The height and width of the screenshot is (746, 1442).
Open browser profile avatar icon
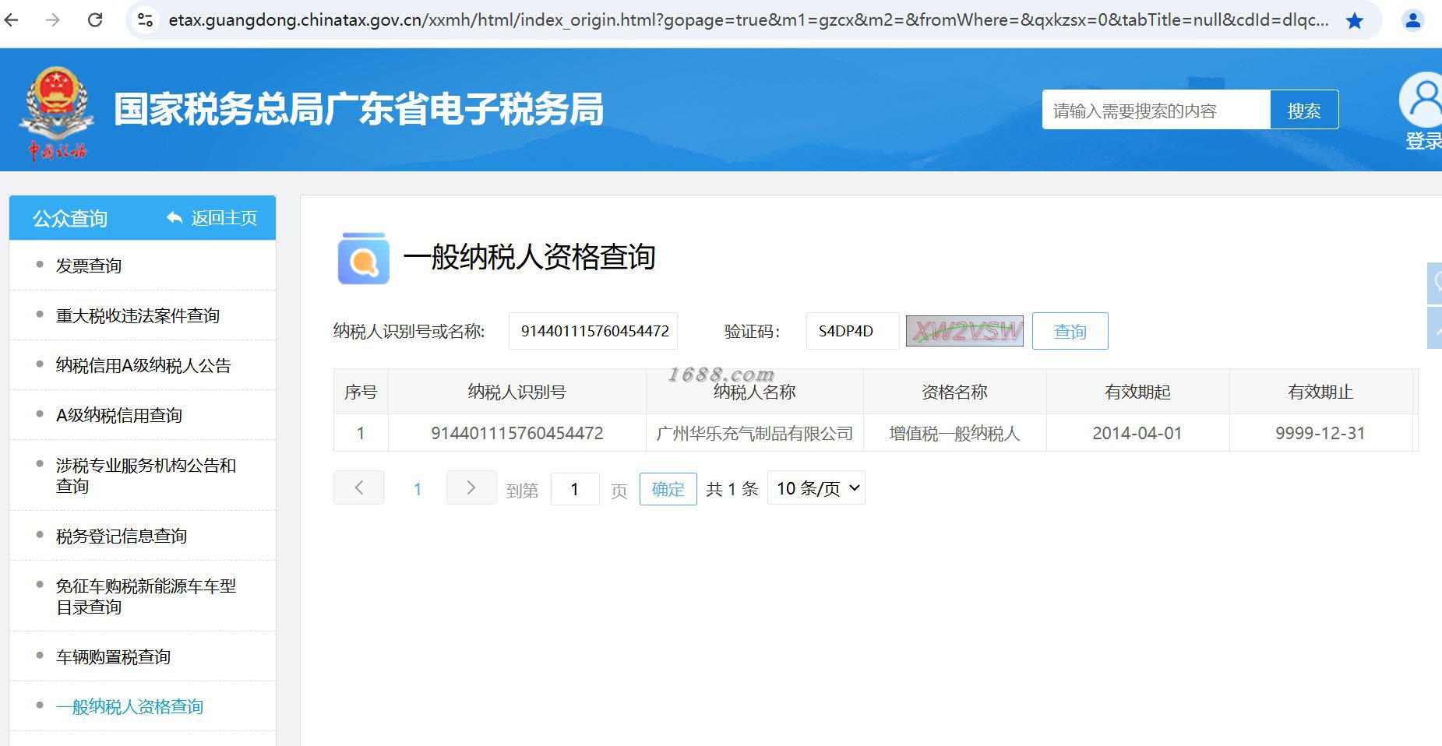point(1412,20)
